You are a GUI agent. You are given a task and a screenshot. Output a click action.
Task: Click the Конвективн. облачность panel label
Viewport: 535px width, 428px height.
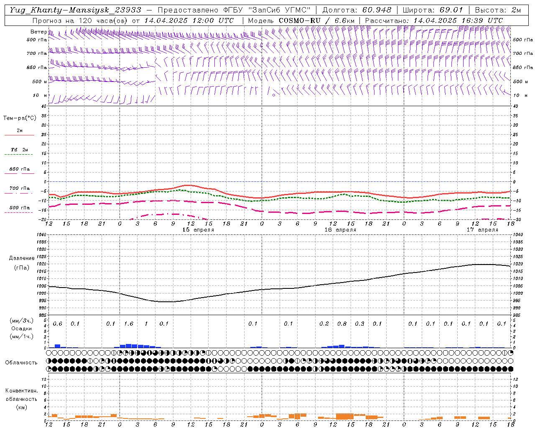click(21, 395)
